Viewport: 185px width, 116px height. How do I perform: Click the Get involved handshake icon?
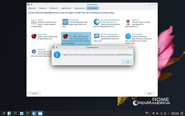(x=128, y=36)
